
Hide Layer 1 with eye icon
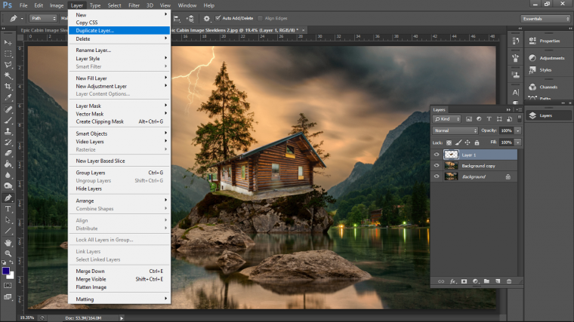[x=437, y=155]
